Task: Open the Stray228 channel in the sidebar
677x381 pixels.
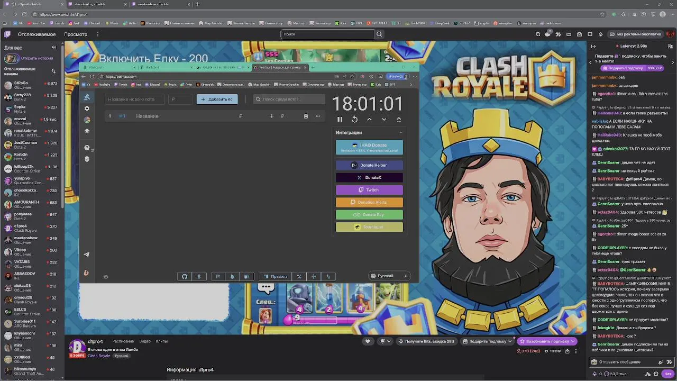Action: pos(32,97)
